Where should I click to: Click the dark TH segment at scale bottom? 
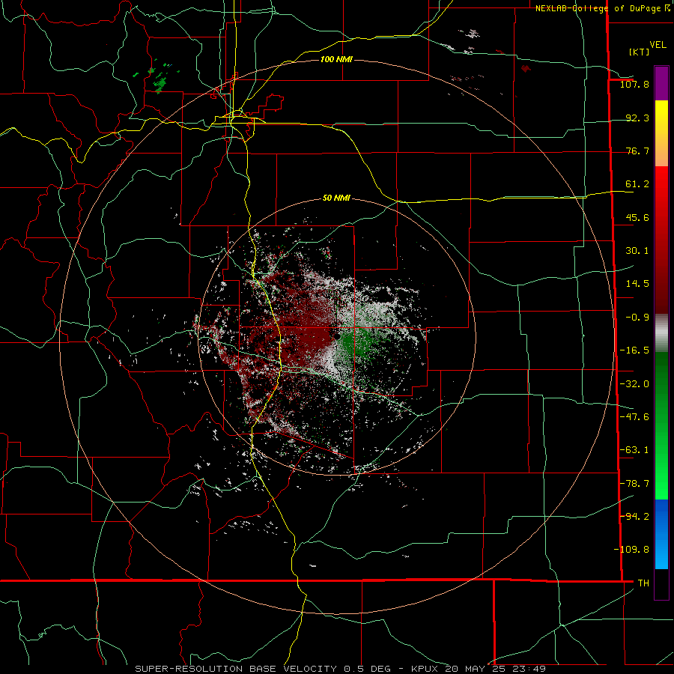click(x=661, y=583)
